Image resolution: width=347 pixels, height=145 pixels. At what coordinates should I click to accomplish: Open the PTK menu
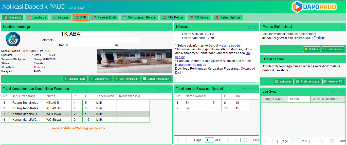click(x=81, y=17)
